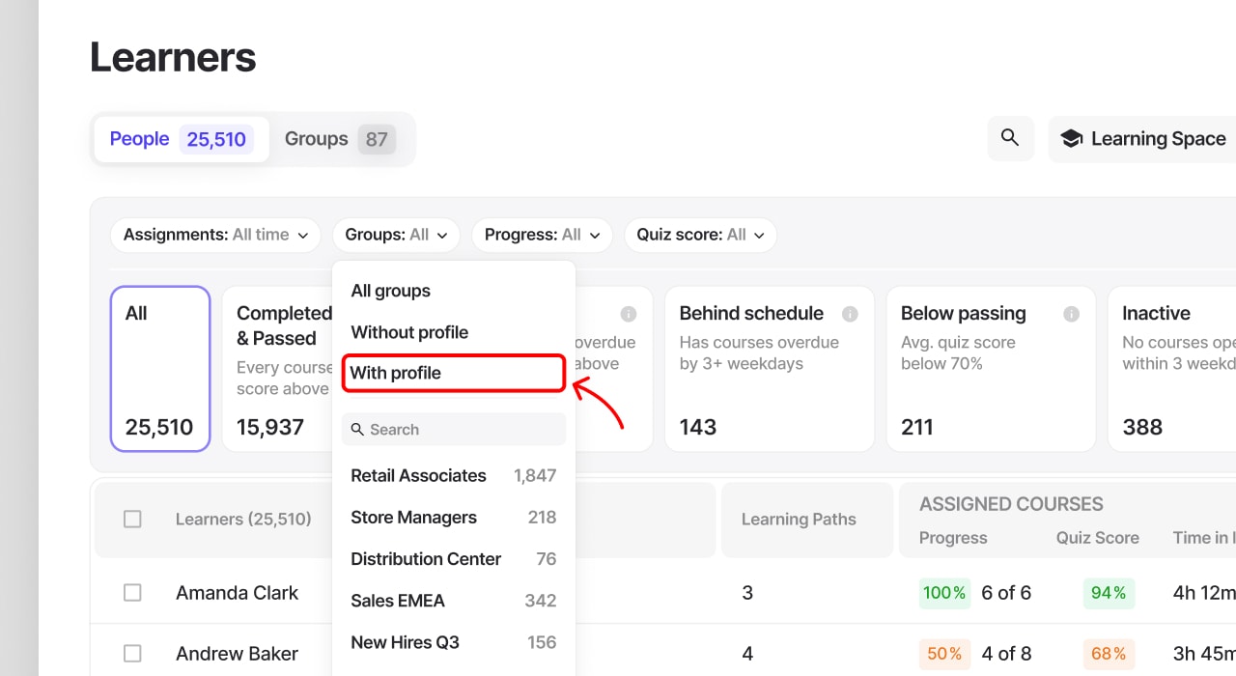This screenshot has width=1236, height=676.
Task: Open the Assignments: All time filter
Action: [x=215, y=235]
